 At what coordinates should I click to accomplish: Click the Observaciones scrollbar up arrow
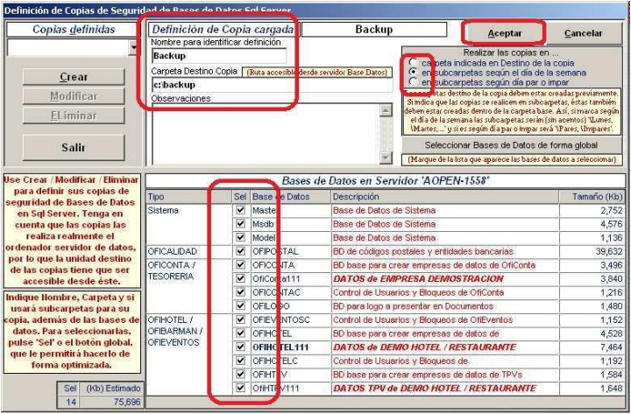point(386,110)
